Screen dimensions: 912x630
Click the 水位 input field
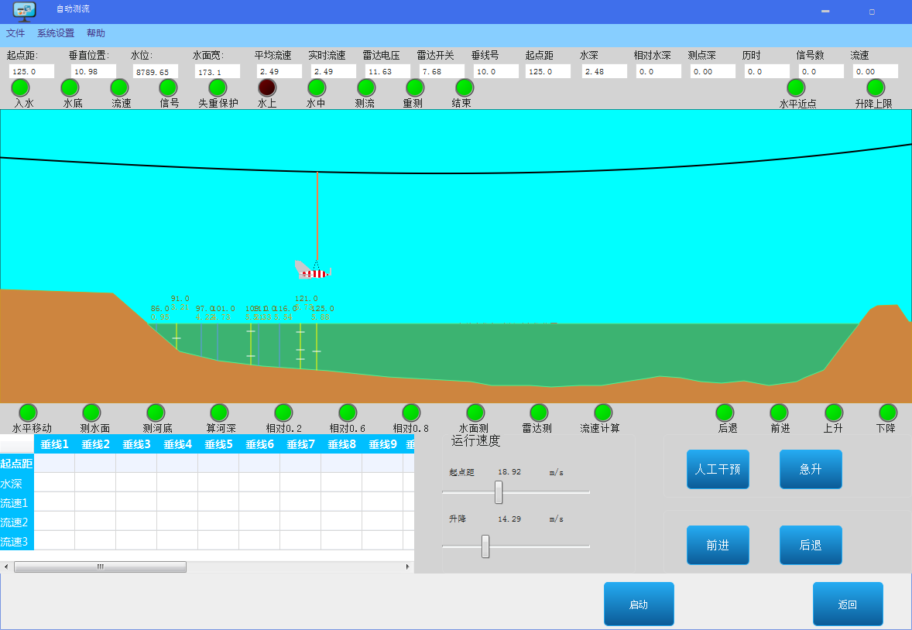(x=156, y=71)
